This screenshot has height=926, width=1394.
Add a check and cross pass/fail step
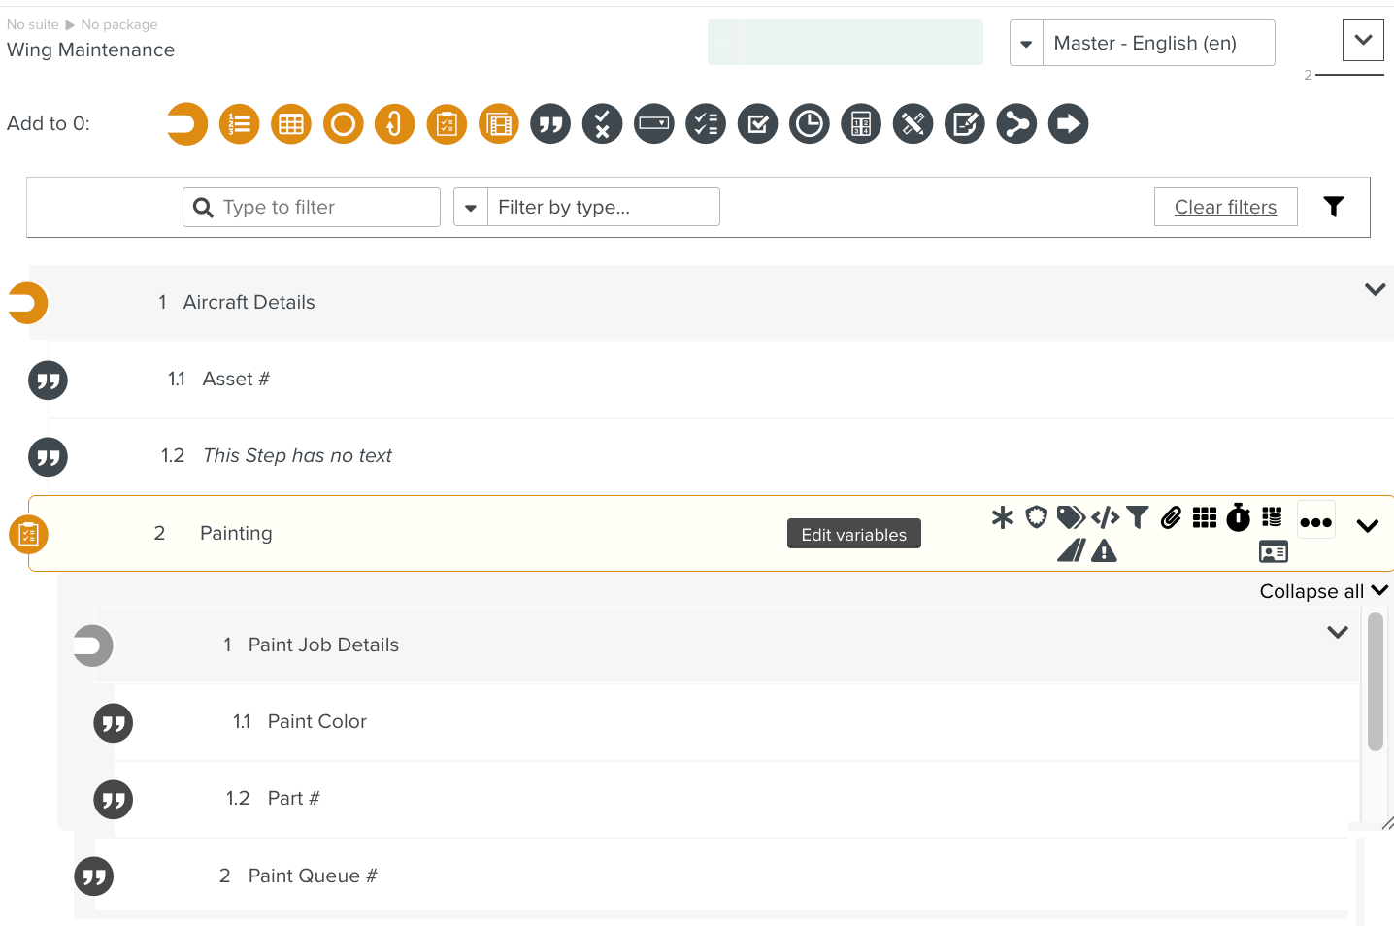[x=602, y=124]
